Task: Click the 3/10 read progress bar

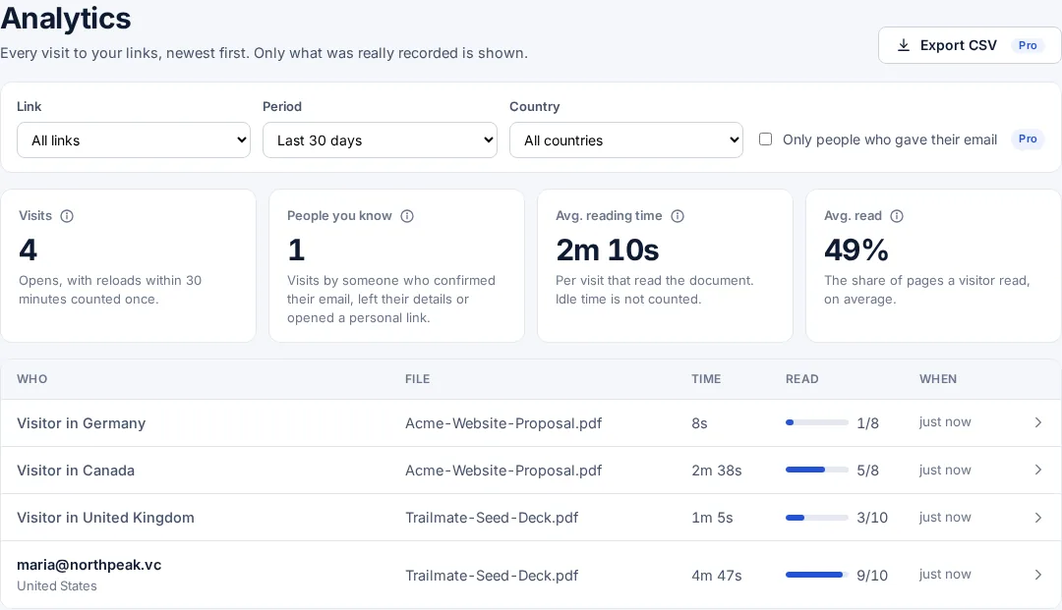Action: click(817, 518)
